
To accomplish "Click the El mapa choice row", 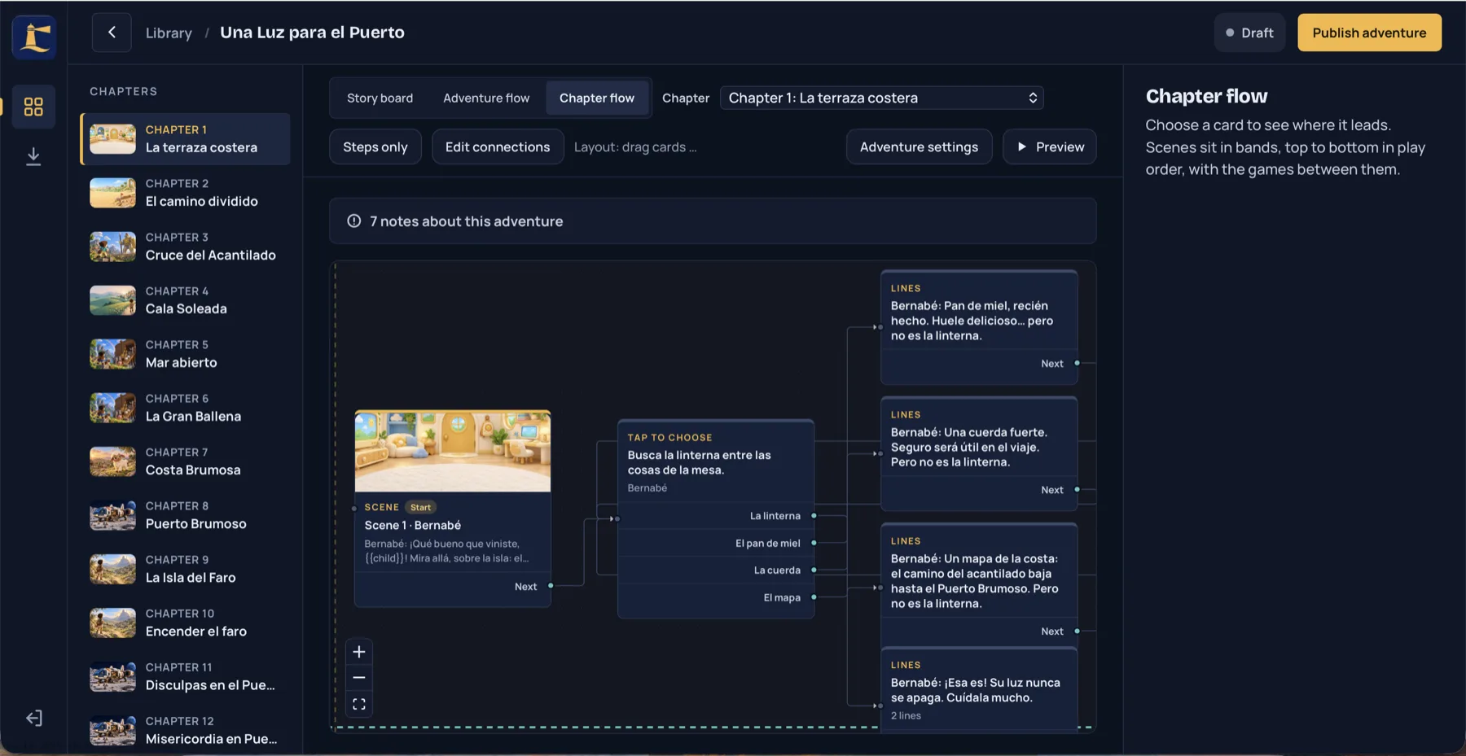I will [716, 597].
